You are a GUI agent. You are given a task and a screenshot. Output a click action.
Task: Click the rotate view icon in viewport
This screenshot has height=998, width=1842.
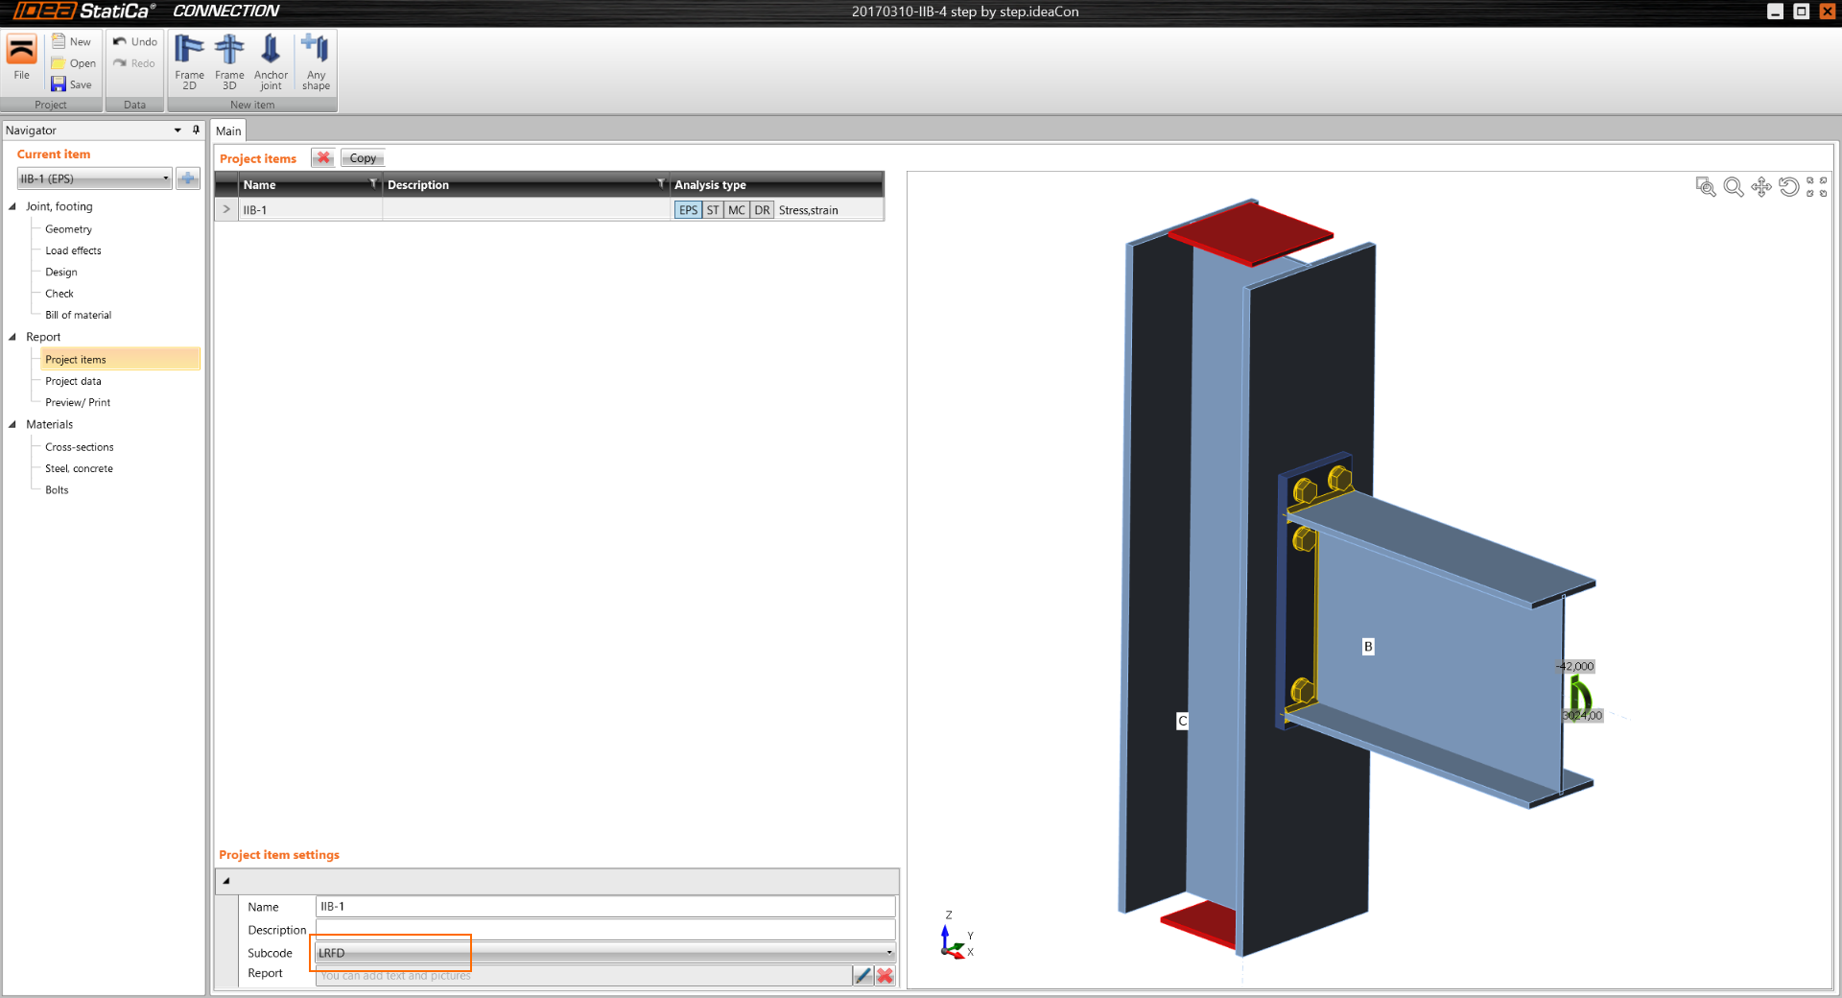pos(1788,187)
